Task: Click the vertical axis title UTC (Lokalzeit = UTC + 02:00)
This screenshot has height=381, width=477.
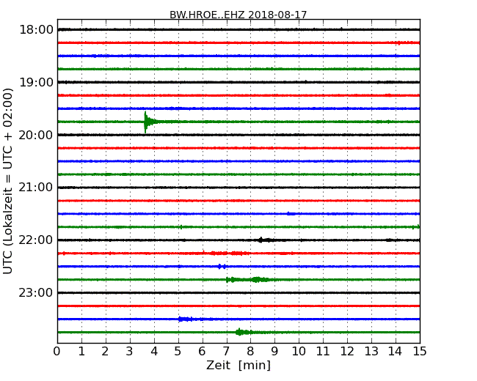Action: pos(8,181)
